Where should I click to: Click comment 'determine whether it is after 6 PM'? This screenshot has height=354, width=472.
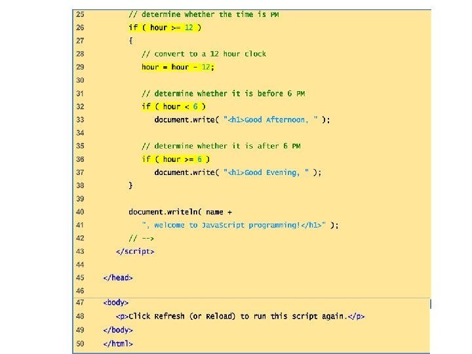222,146
